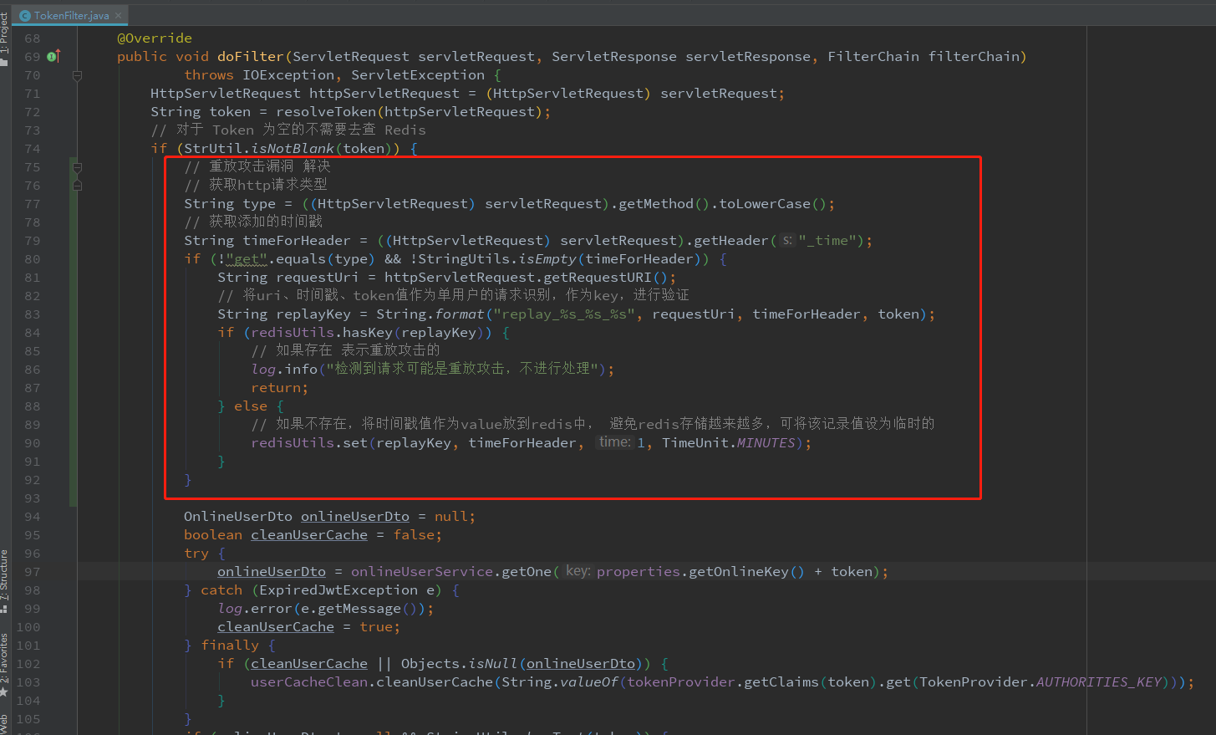This screenshot has width=1216, height=735.
Task: Click the time: parameter hint on line 90
Action: (615, 442)
